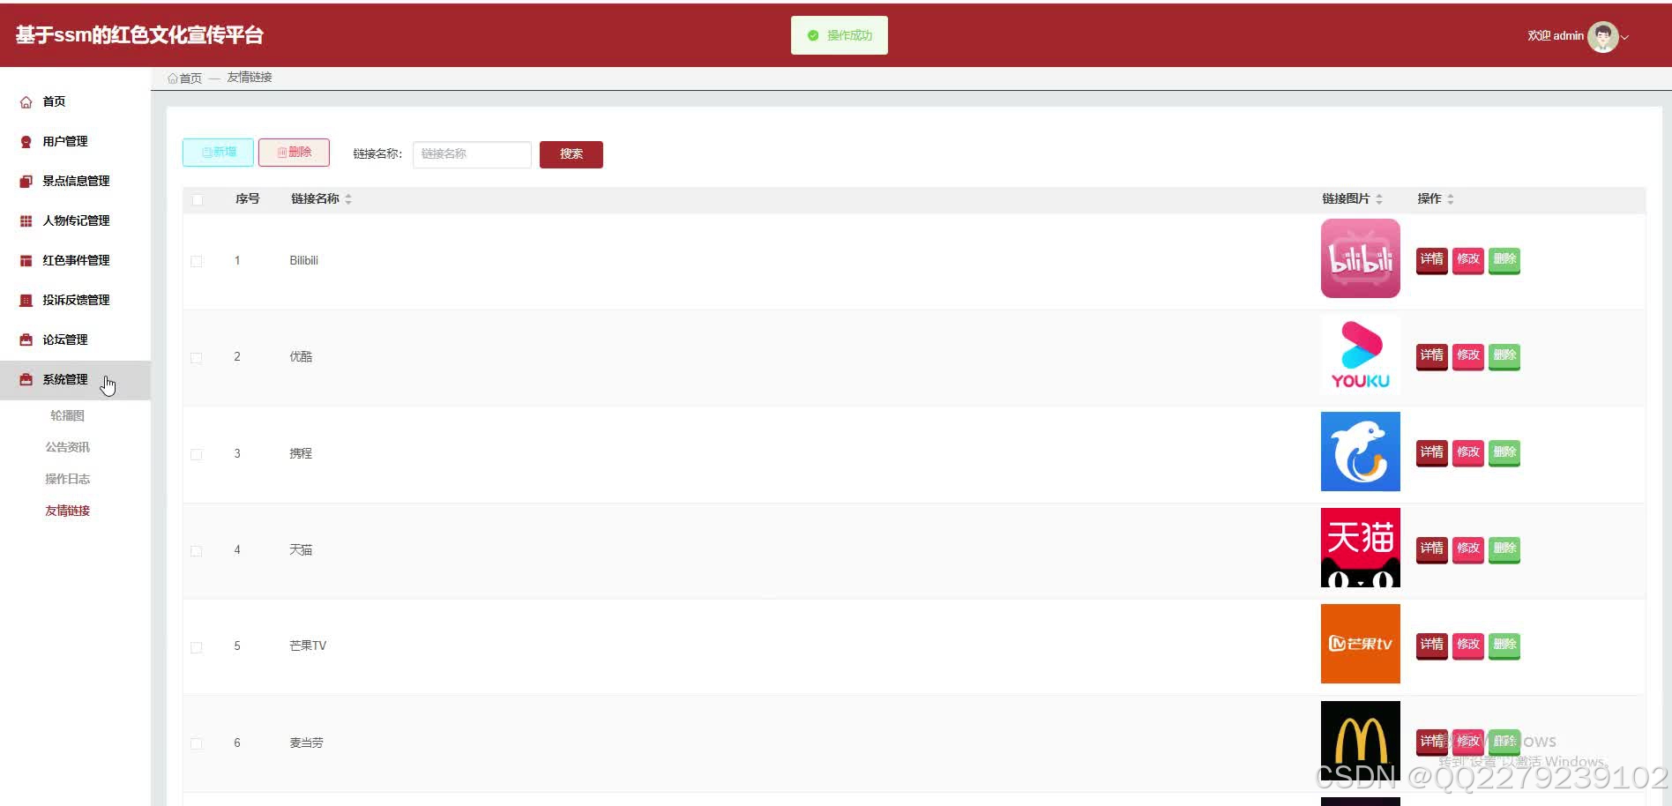Open the Bilibili link image
1672x806 pixels.
tap(1360, 258)
